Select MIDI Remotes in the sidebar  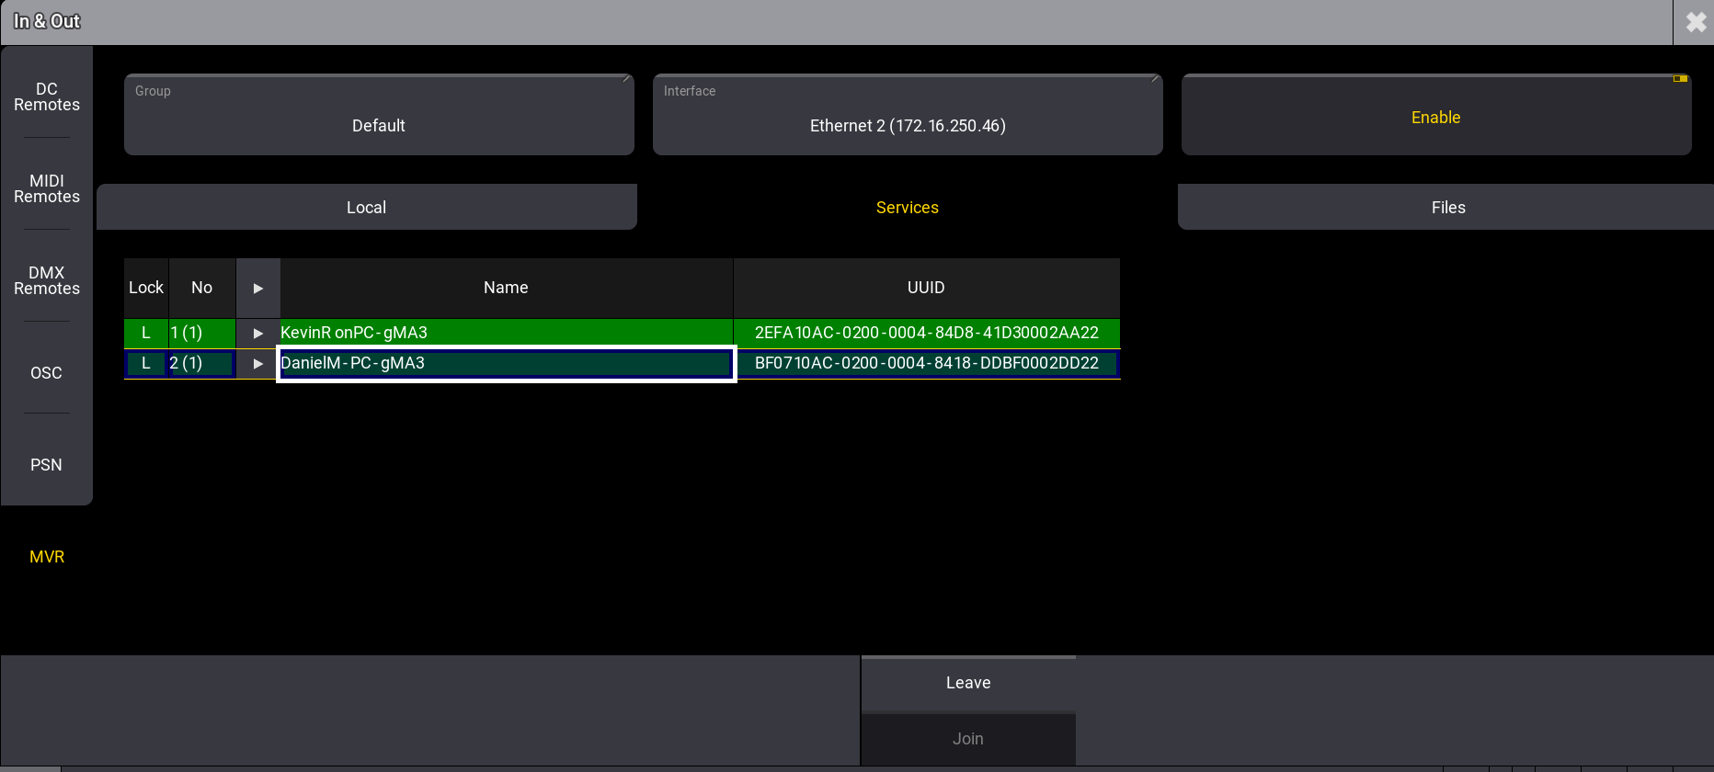pos(47,188)
